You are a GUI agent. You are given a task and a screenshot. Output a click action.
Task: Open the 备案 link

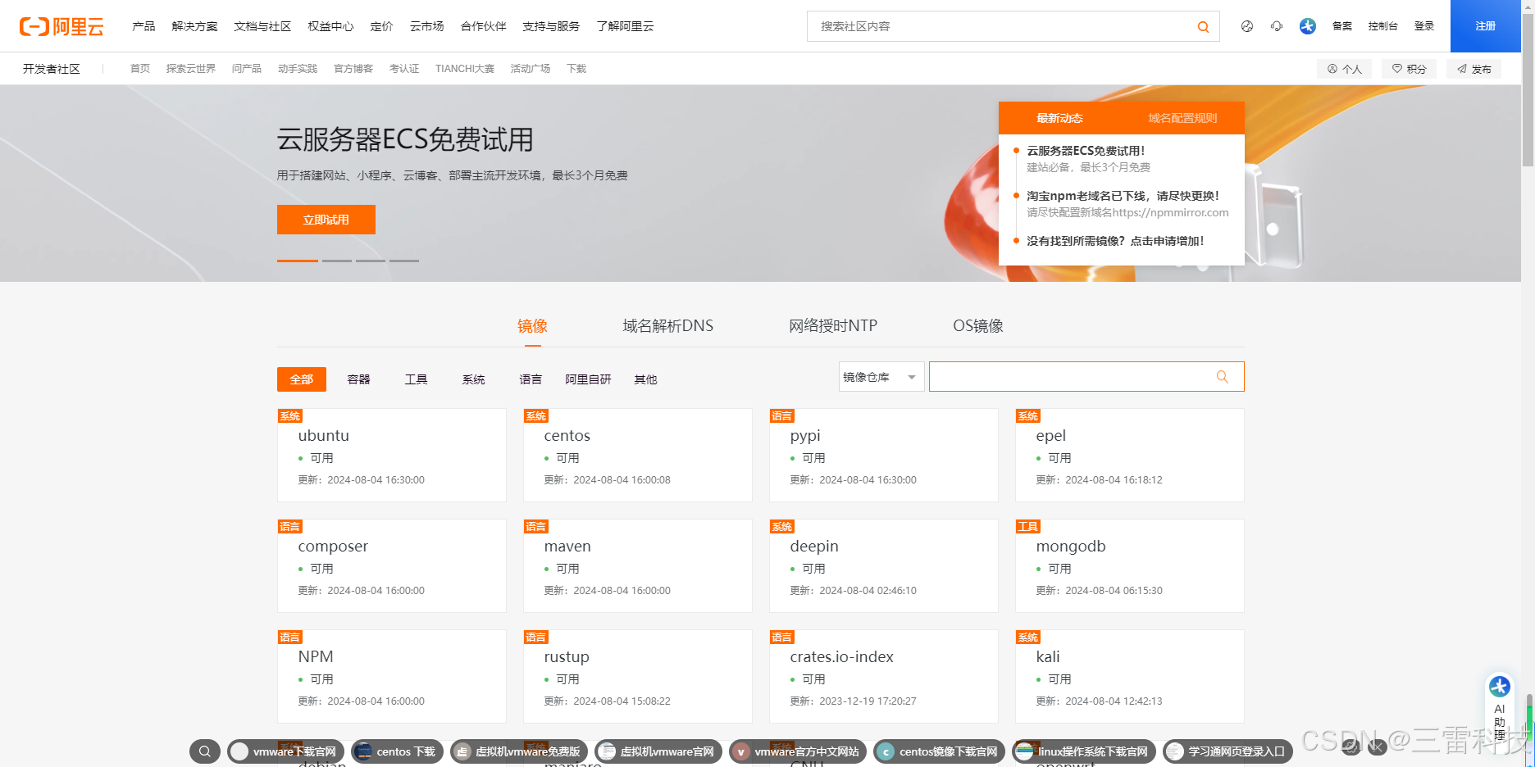[x=1342, y=26]
